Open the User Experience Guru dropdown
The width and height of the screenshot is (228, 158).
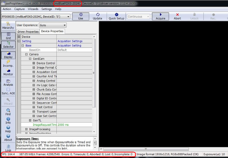pos(53,25)
